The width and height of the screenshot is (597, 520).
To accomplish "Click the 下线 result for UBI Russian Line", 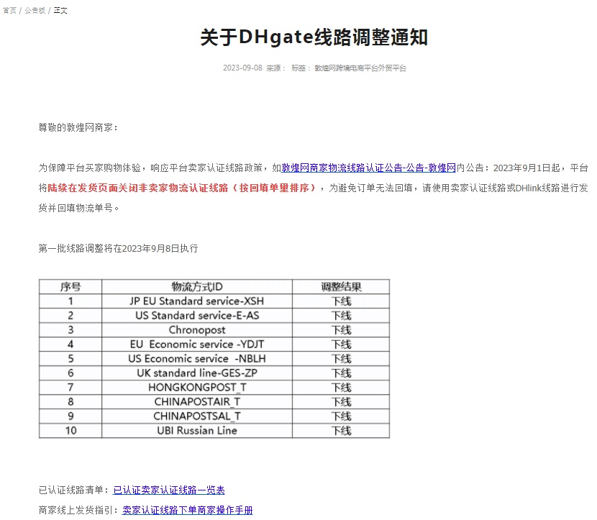I will click(341, 431).
